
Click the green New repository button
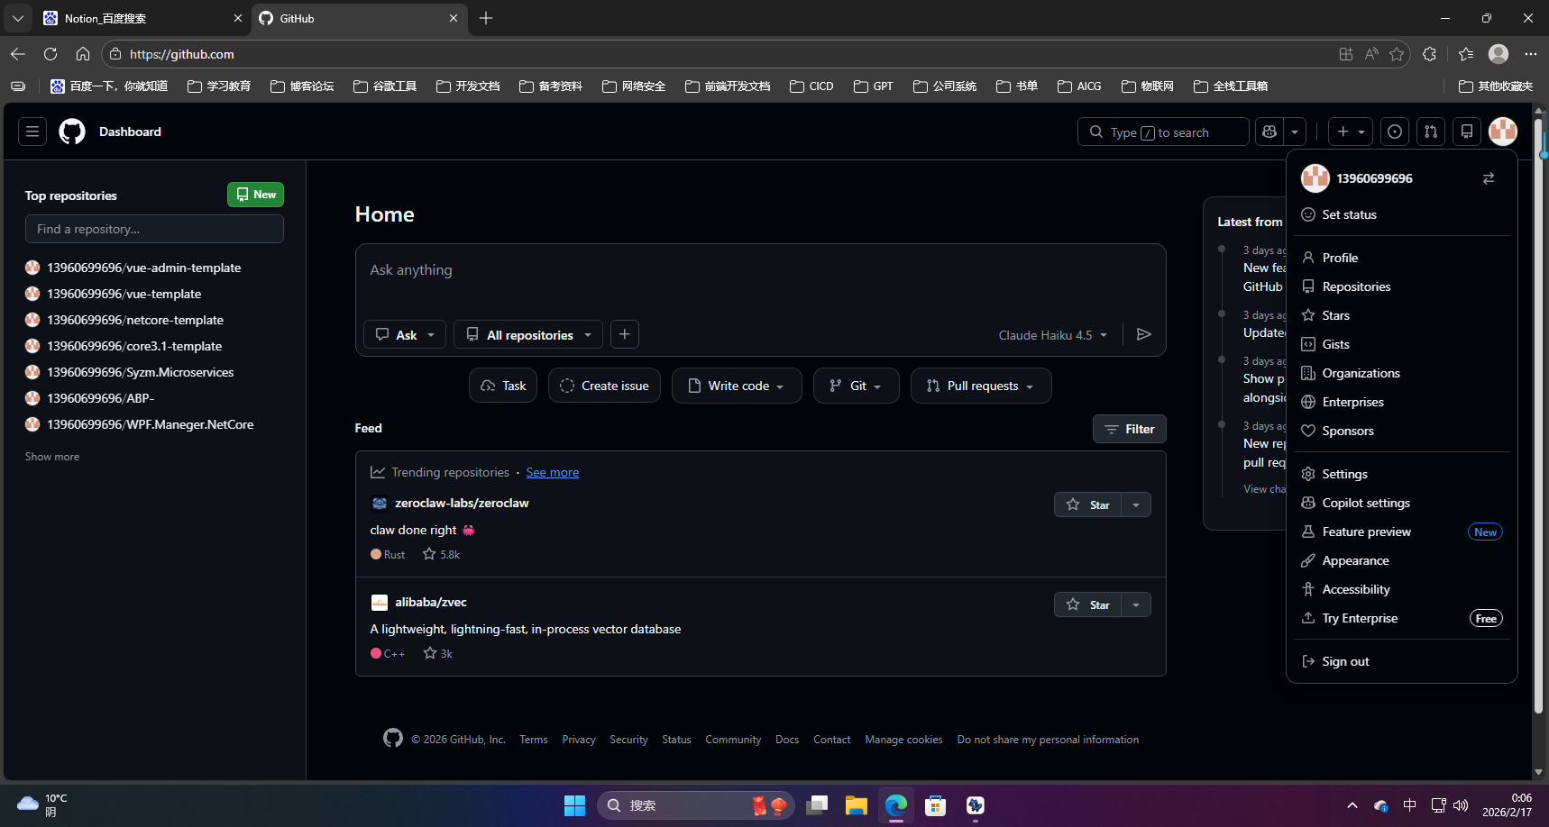tap(256, 195)
